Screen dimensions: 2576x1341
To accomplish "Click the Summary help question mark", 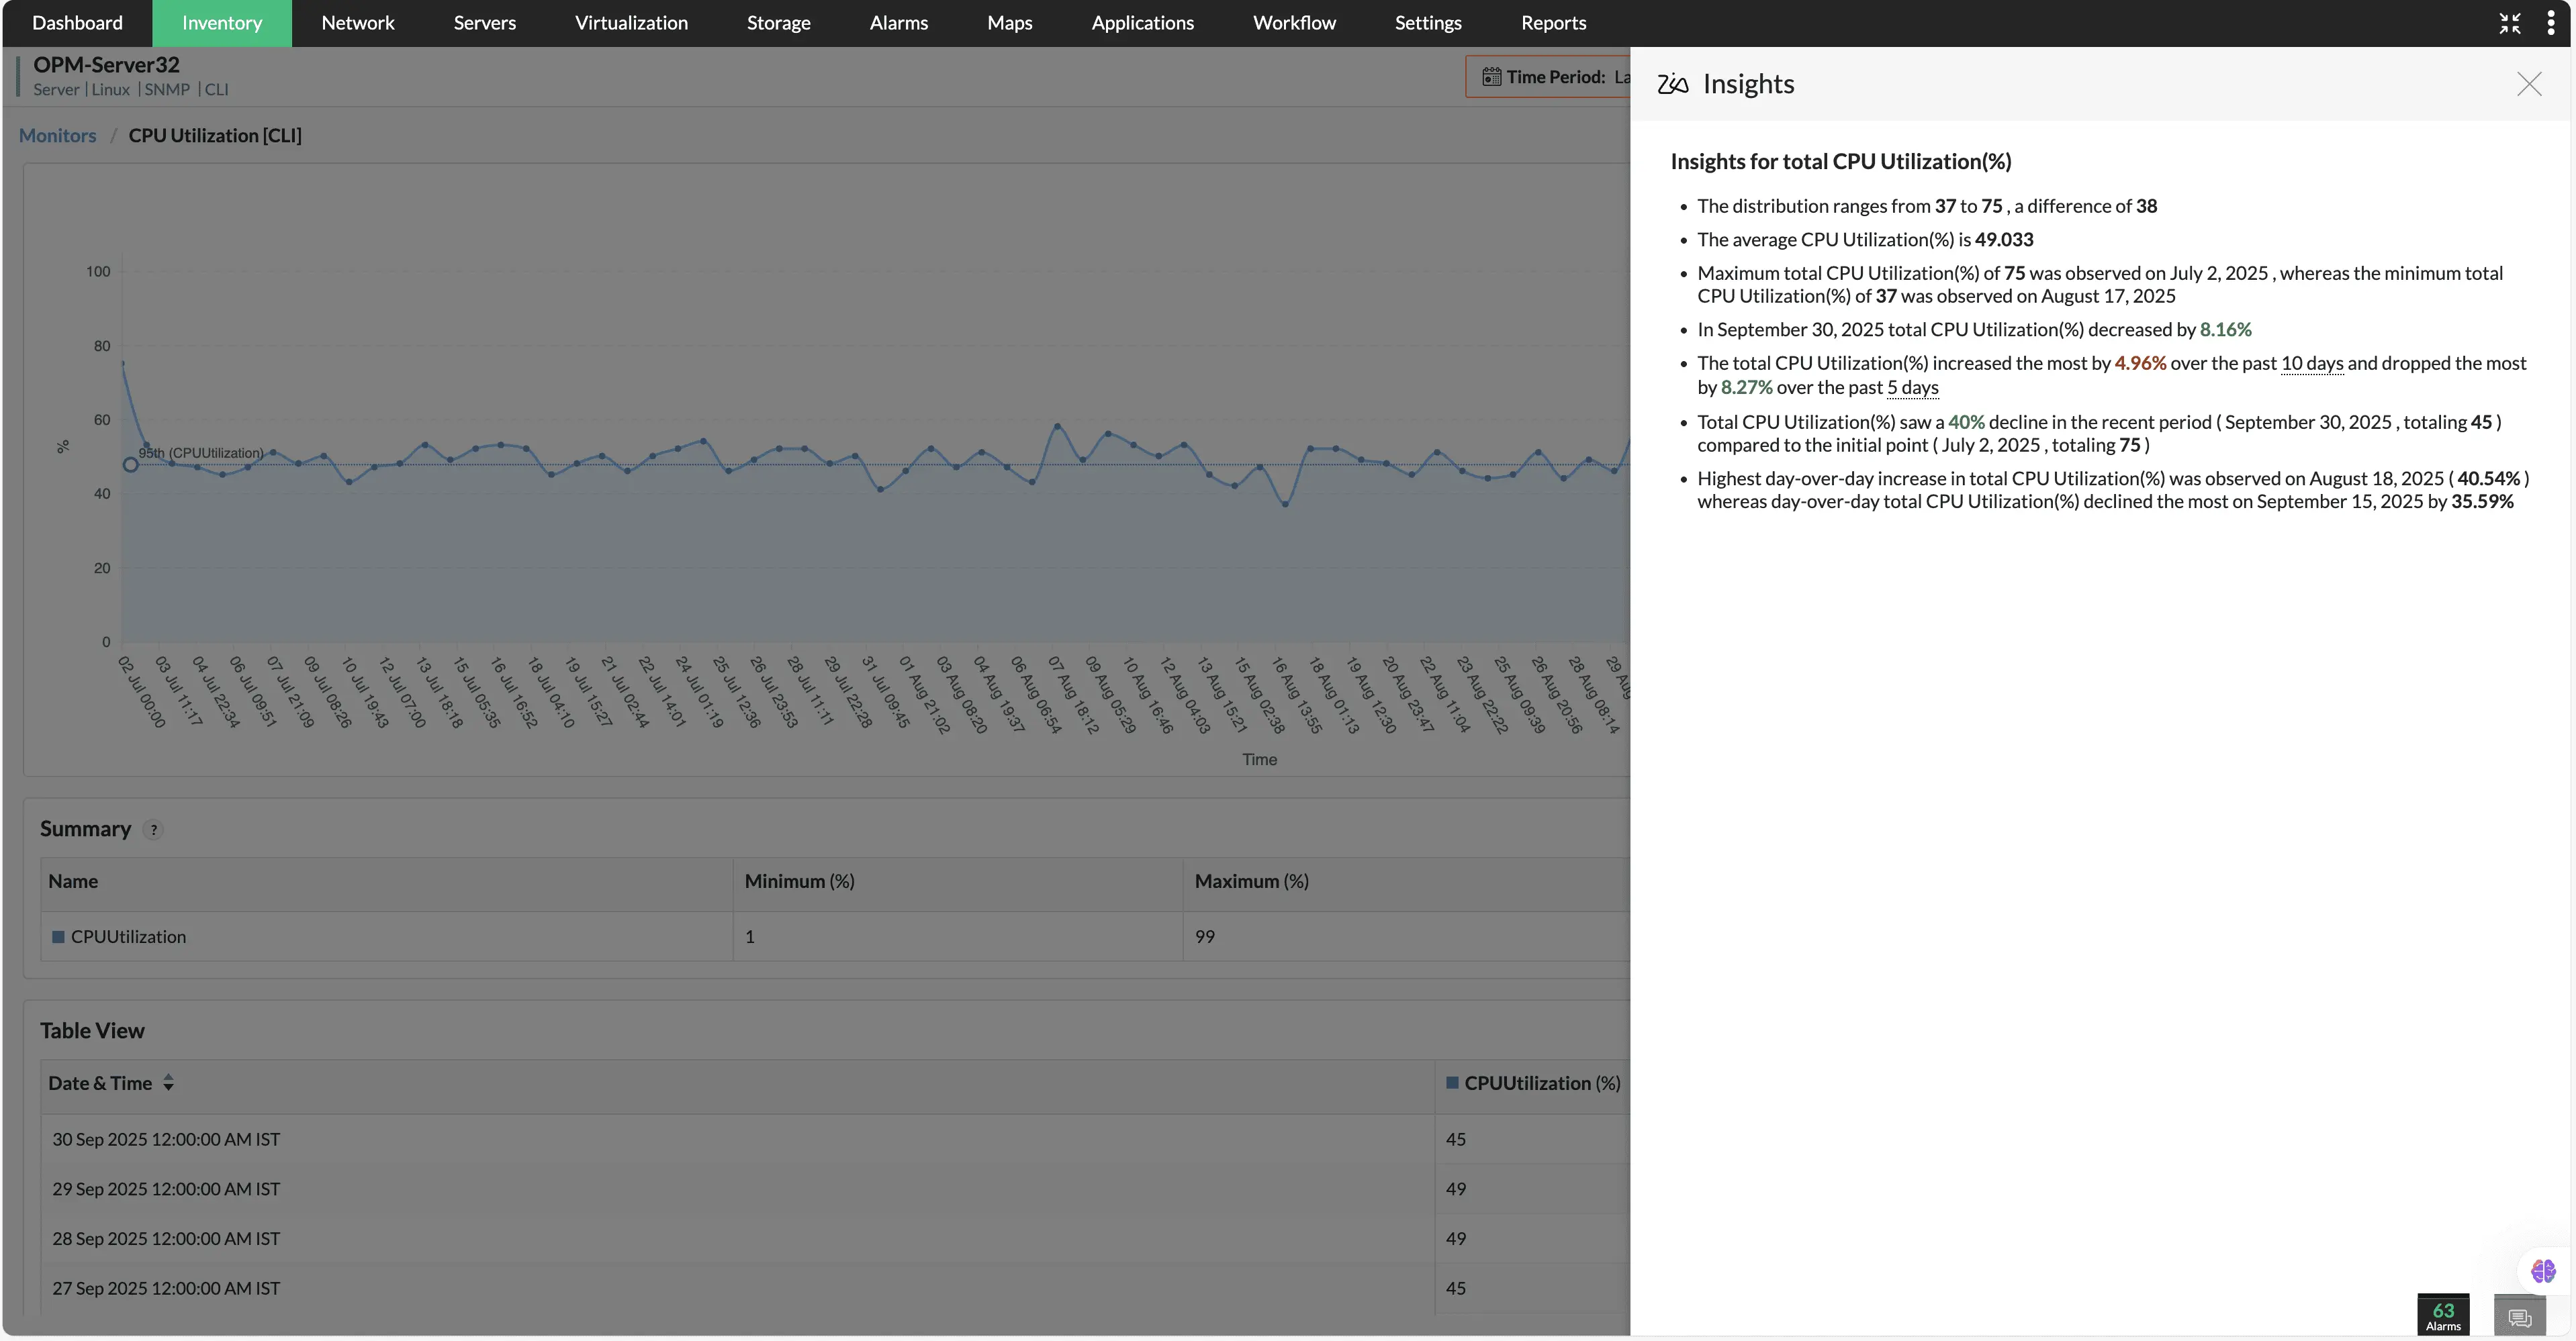I will coord(153,830).
